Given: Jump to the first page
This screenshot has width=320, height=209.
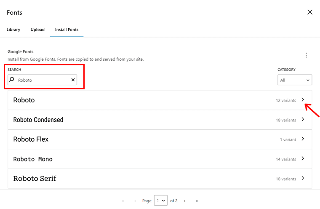Looking at the screenshot, I should [x=123, y=201].
